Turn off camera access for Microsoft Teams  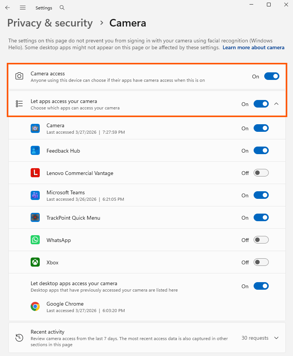click(x=261, y=195)
